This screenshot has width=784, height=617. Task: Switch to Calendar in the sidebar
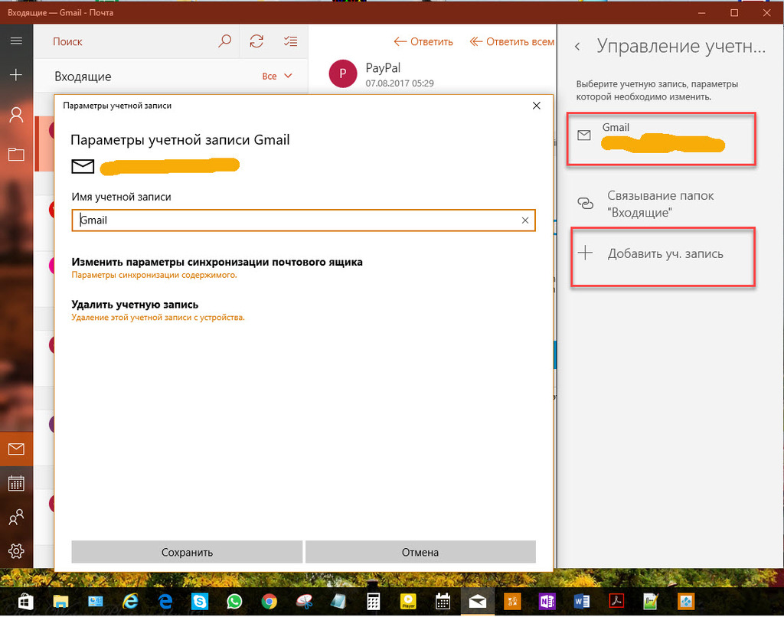(x=16, y=483)
